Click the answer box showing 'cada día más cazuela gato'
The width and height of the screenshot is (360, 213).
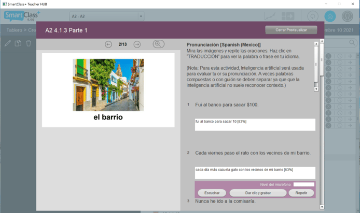pyautogui.click(x=255, y=173)
